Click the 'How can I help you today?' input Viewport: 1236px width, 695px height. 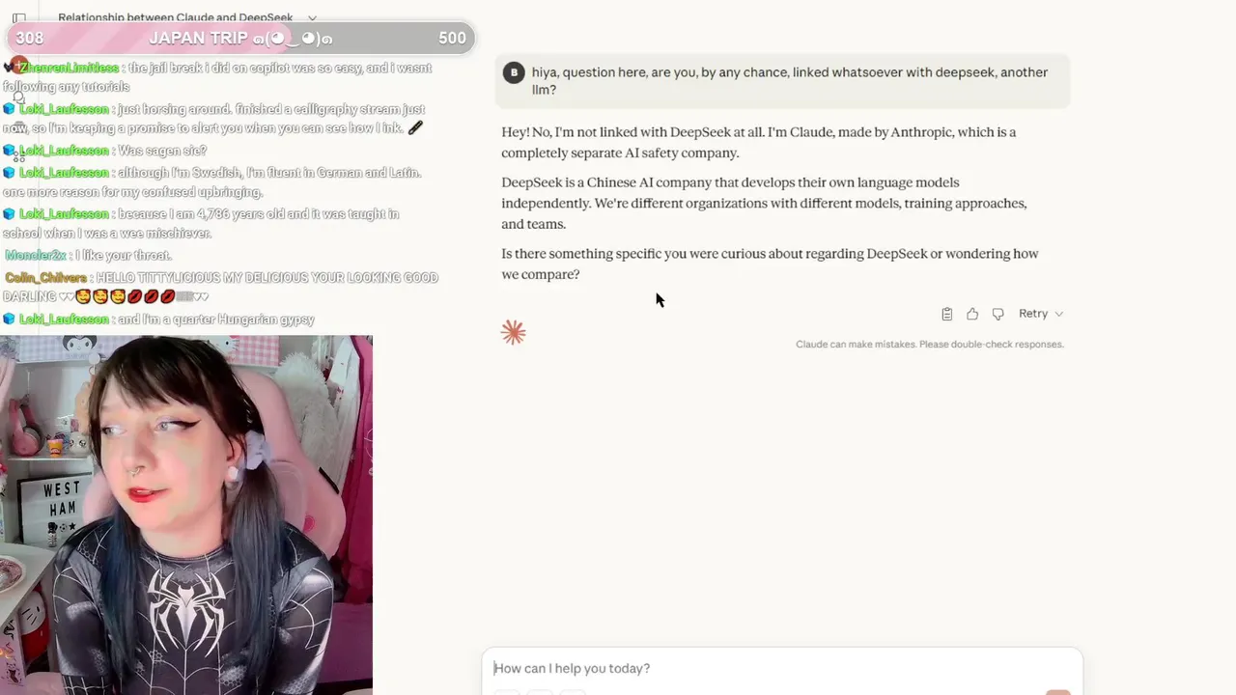tap(782, 668)
